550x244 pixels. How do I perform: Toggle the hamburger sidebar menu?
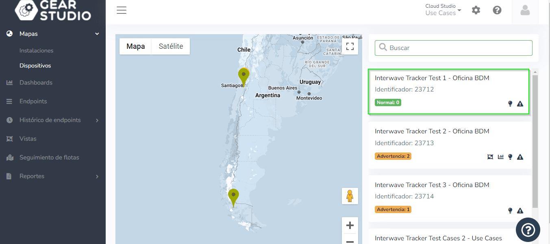122,11
